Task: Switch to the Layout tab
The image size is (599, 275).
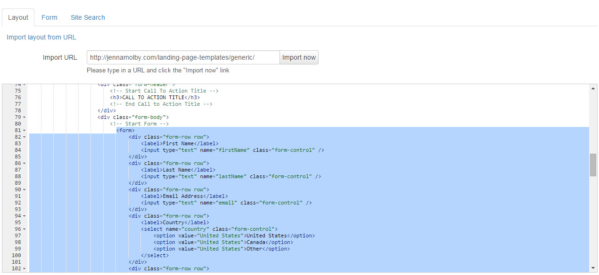Action: click(x=18, y=17)
